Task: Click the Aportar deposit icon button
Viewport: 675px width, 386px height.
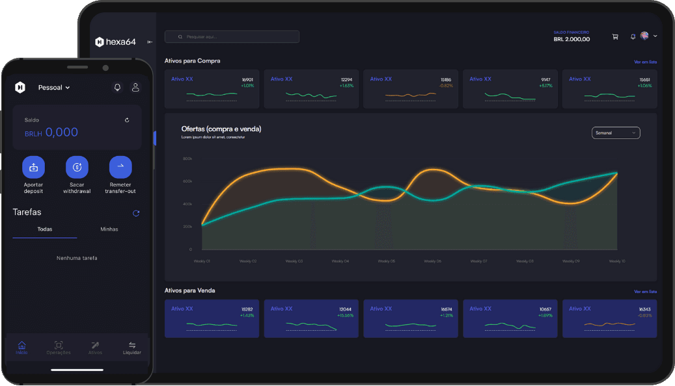Action: [x=33, y=168]
